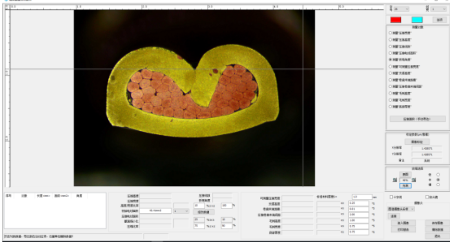Click the up button in the move panel

[405, 174]
